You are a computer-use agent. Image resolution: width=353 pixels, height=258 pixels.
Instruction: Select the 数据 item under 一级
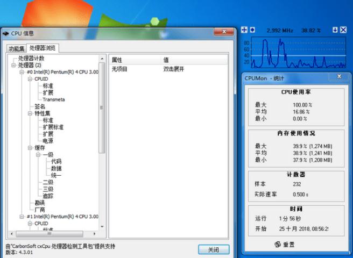[57, 168]
